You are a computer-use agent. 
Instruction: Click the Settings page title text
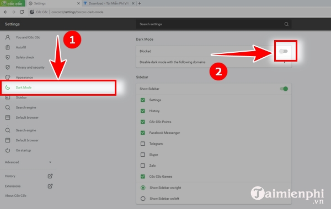click(x=12, y=24)
